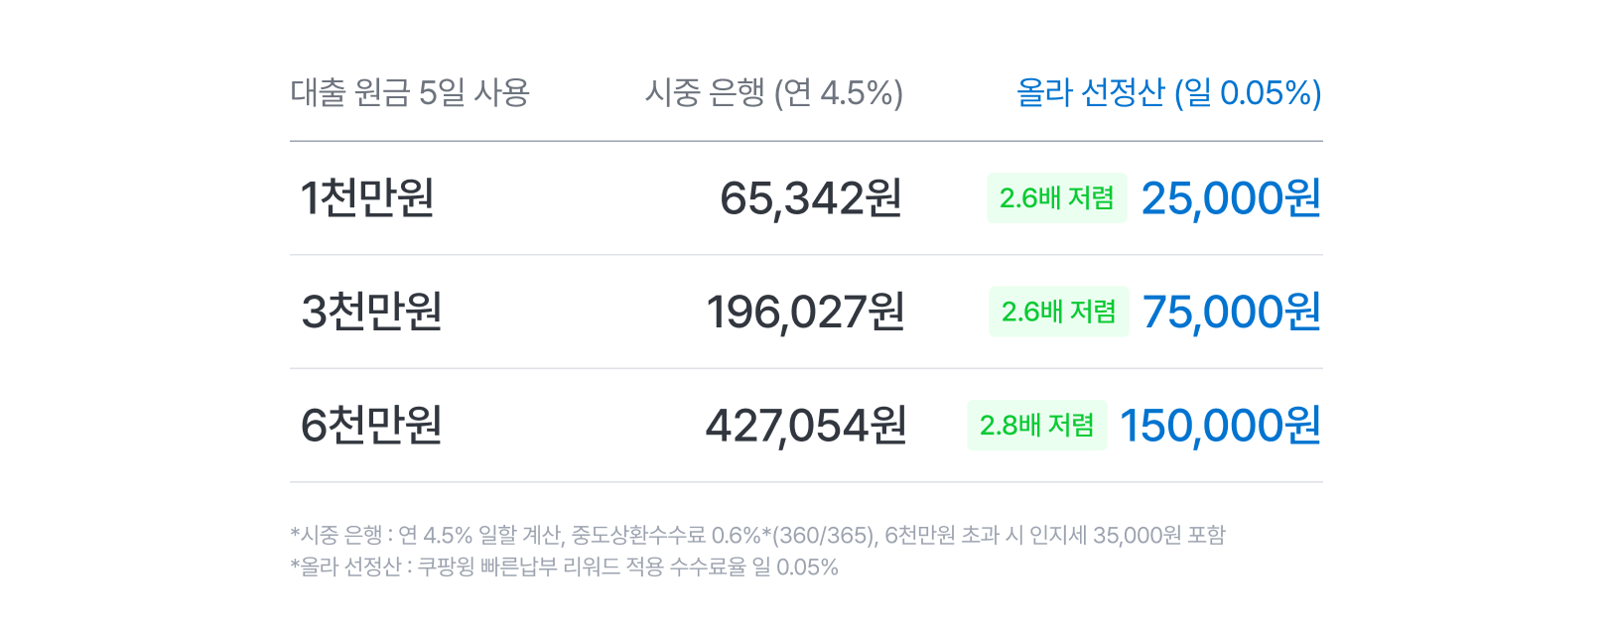
Task: Click the 중도상환수수료 0.6% text in footnote
Action: [666, 535]
